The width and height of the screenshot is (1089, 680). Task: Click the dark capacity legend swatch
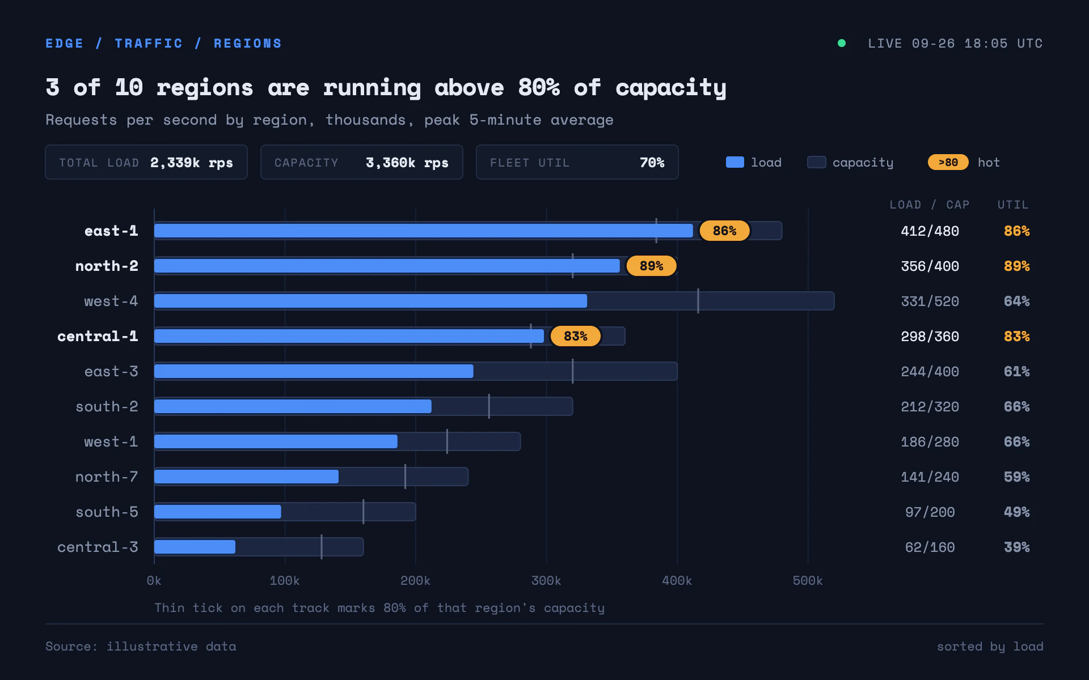tap(817, 162)
